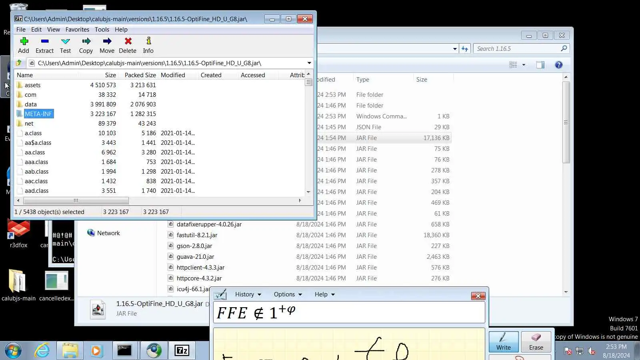Open the Windows Start menu

point(13,351)
